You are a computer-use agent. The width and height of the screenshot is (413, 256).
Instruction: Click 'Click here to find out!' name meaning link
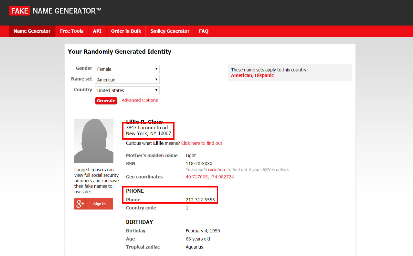[x=202, y=143]
